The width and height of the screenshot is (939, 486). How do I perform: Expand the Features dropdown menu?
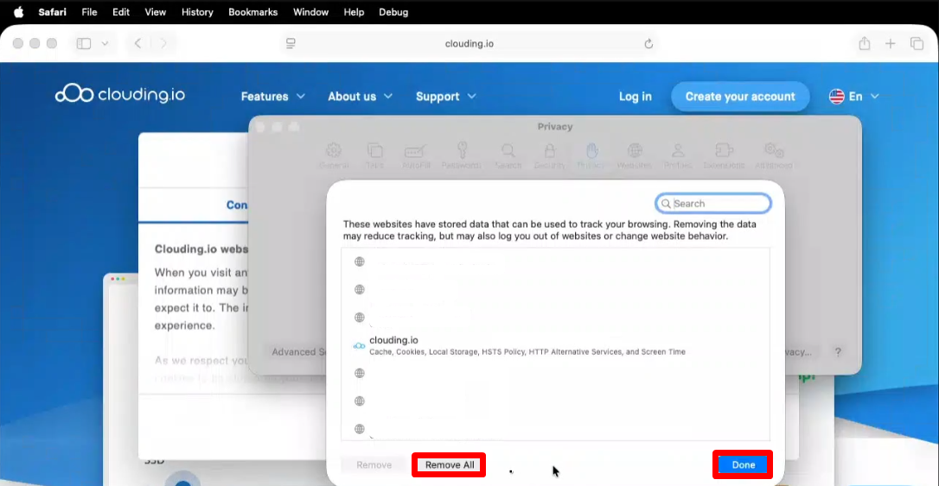point(272,97)
